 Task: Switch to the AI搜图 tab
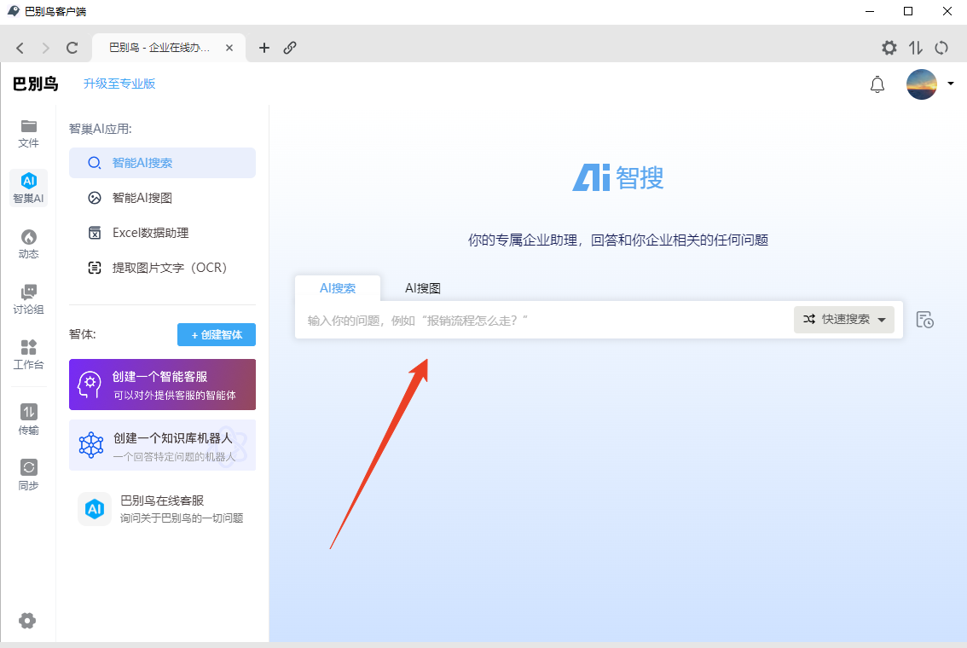(x=422, y=288)
